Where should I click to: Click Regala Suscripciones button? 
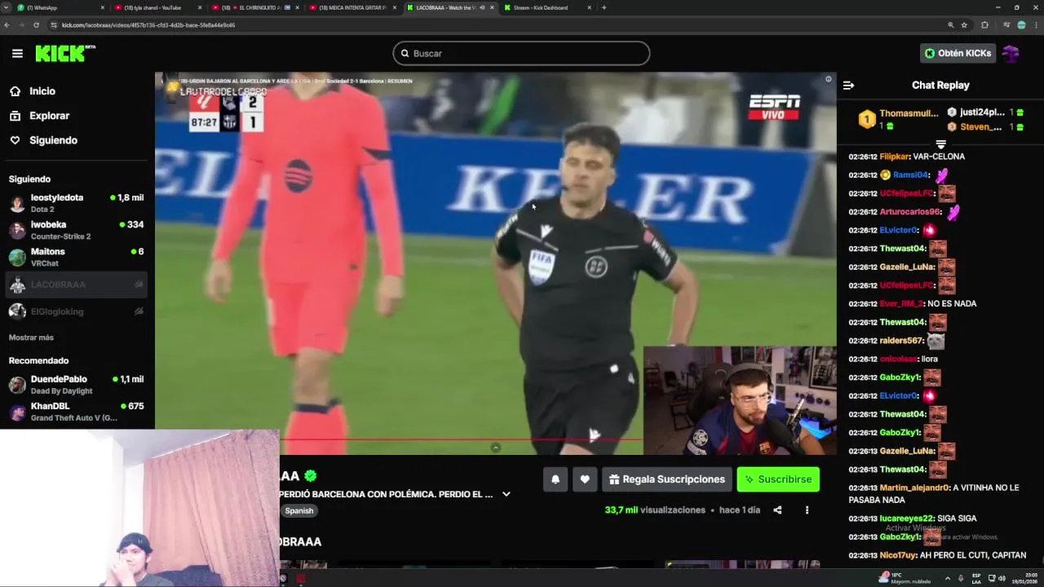click(x=666, y=479)
